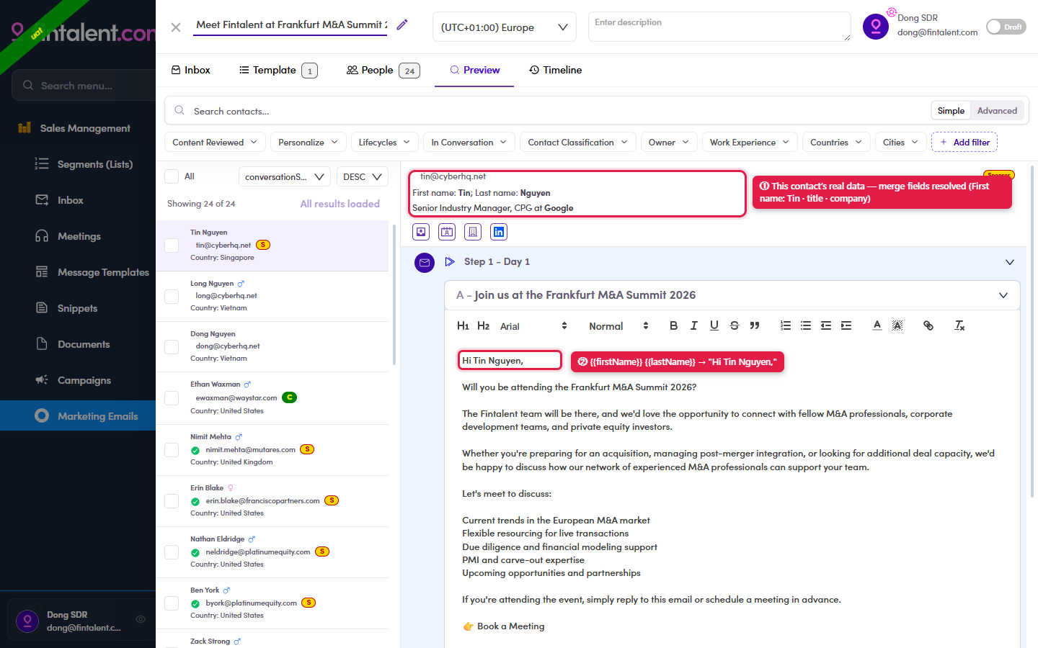The image size is (1038, 648).
Task: Increase indent in the email editor
Action: click(846, 325)
